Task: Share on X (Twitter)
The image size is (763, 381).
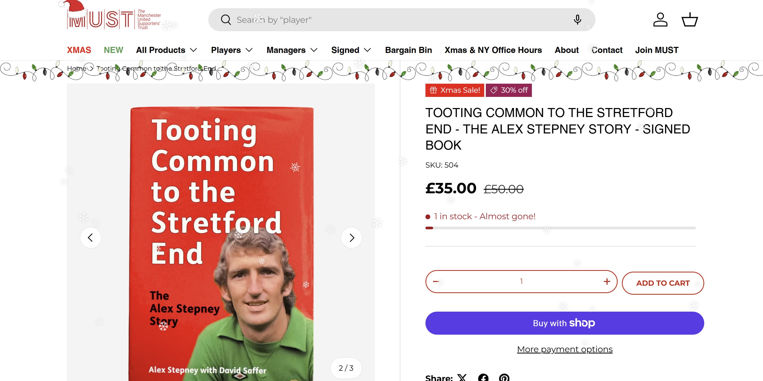Action: pos(462,378)
